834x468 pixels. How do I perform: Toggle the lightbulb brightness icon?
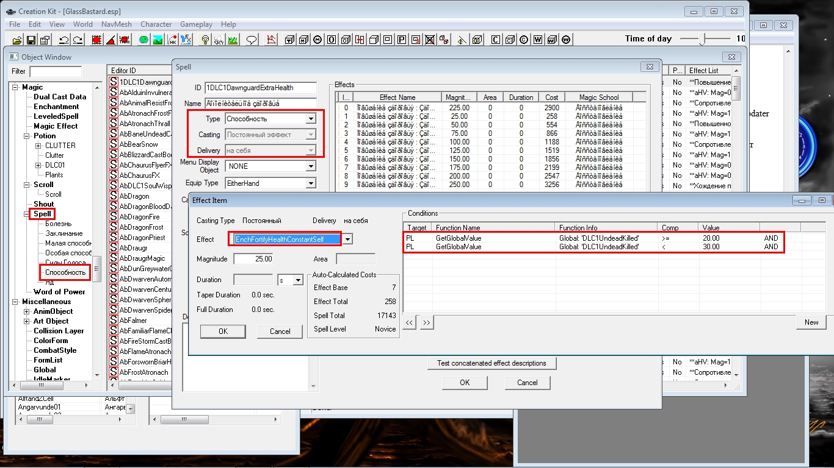pos(206,40)
